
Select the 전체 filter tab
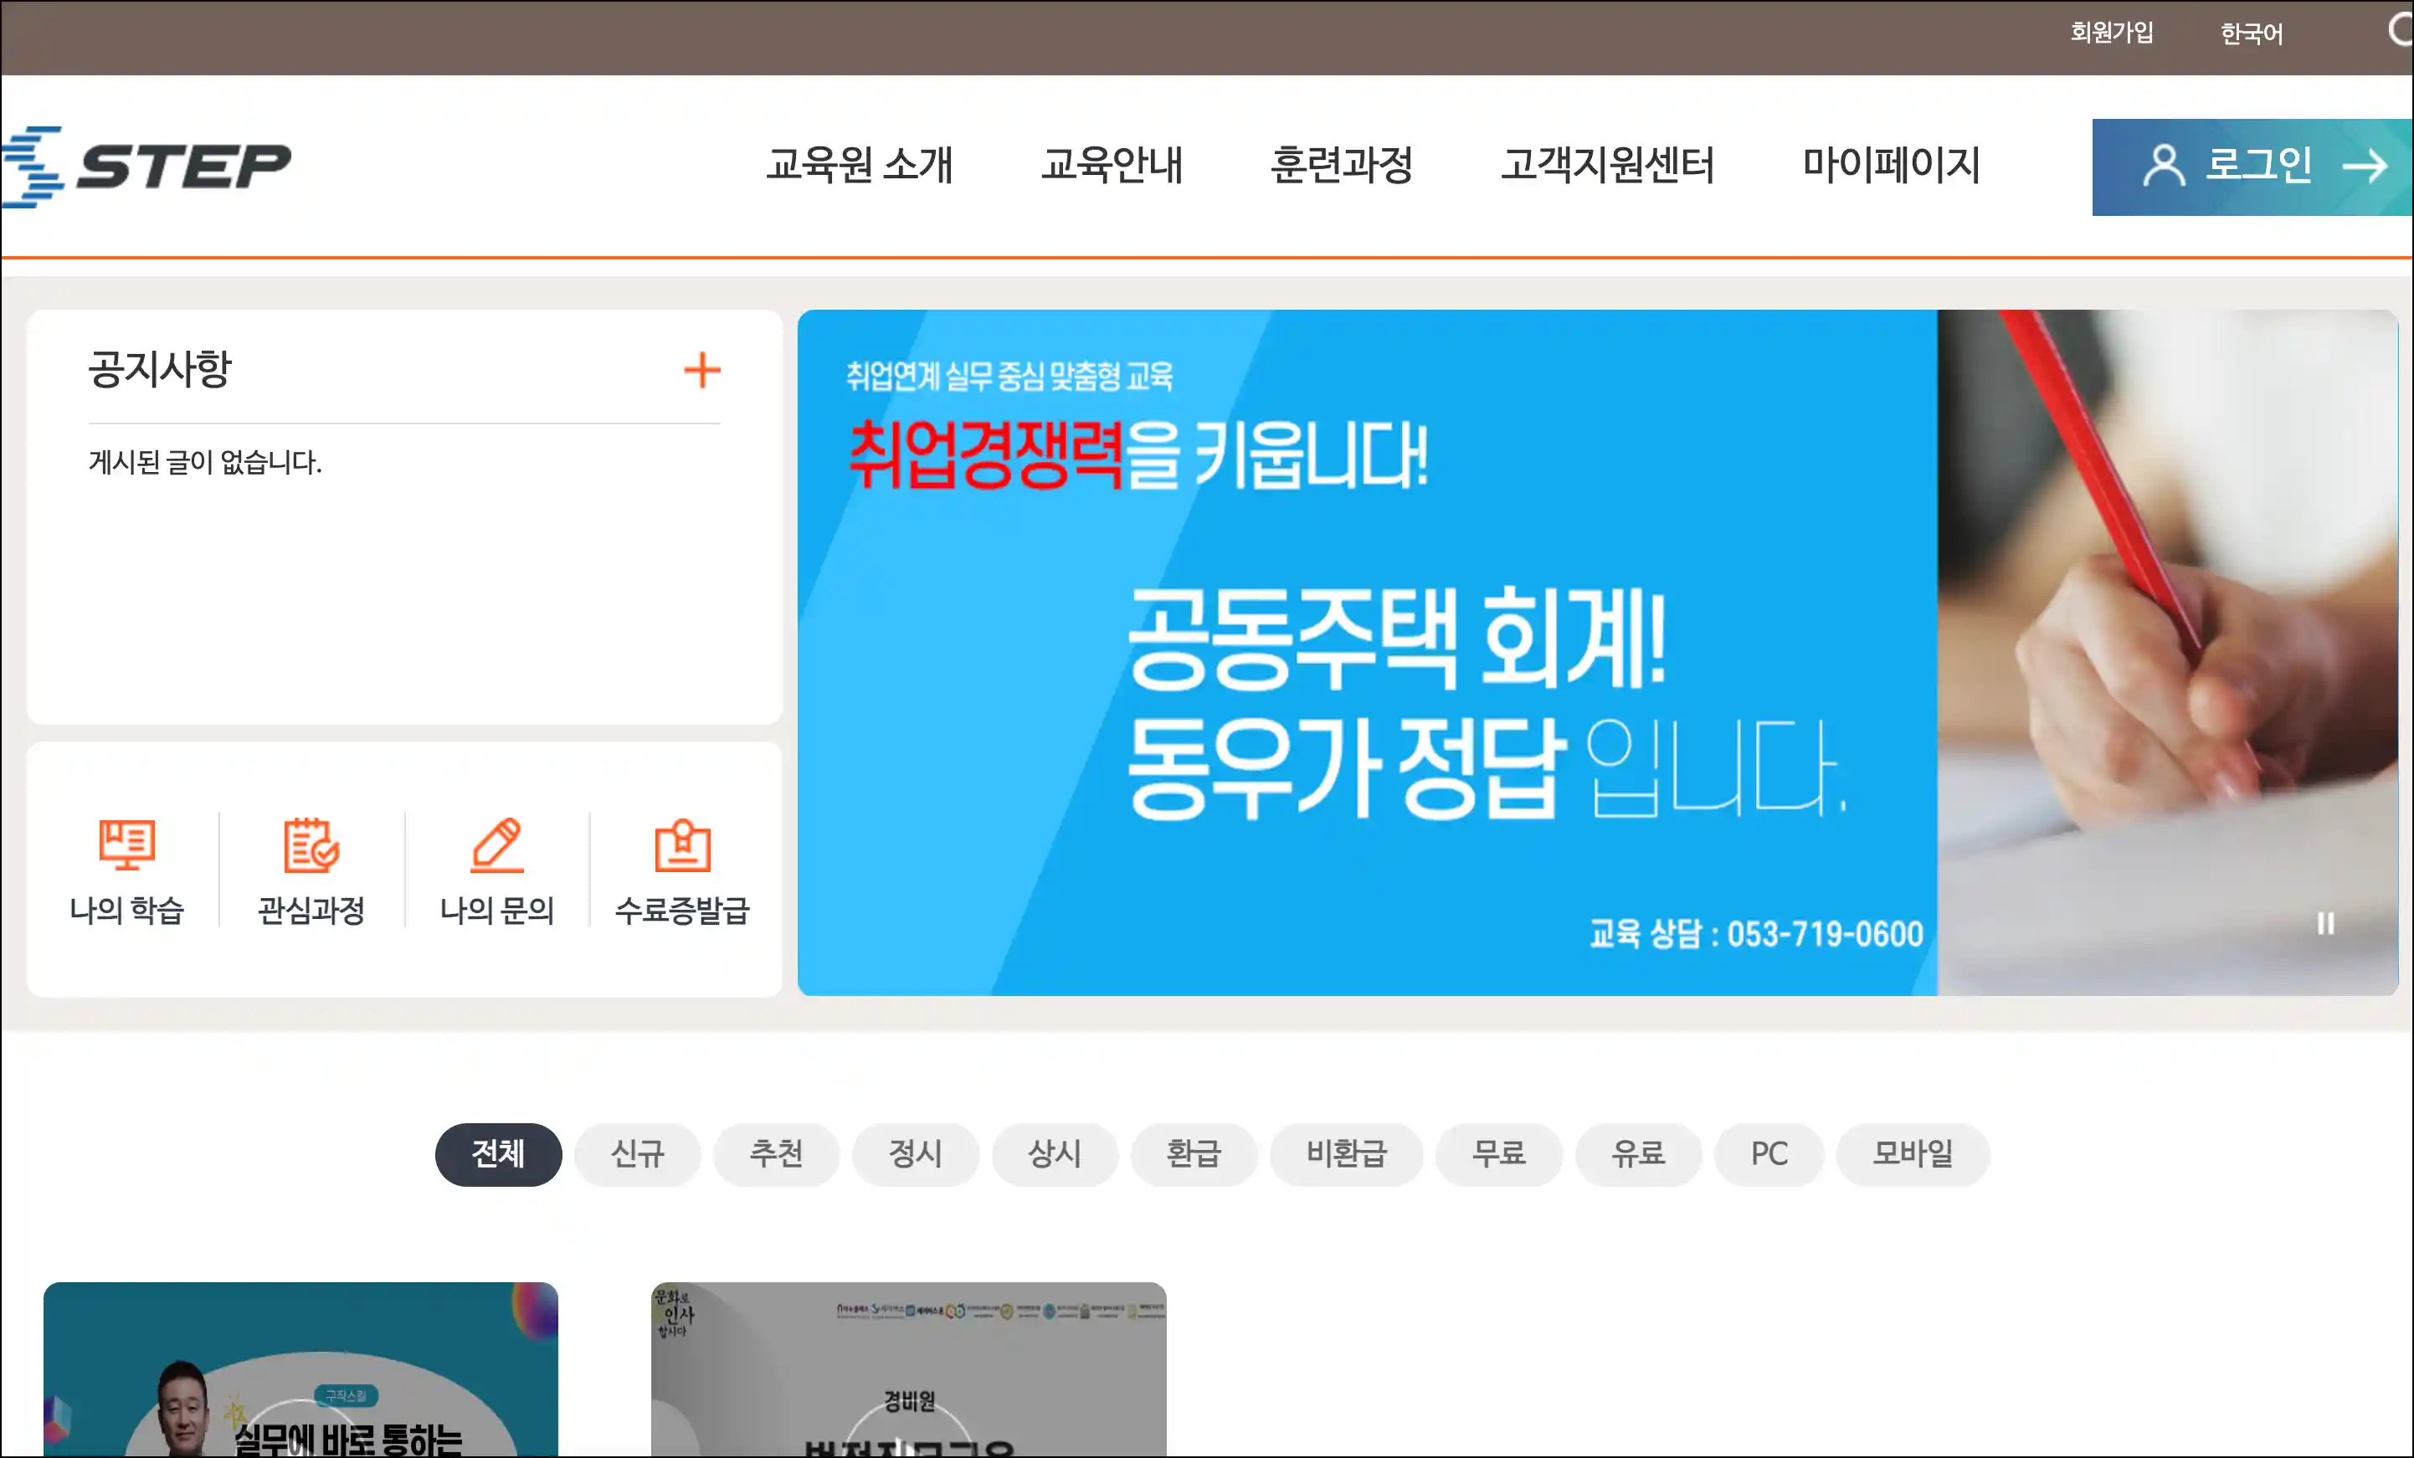pyautogui.click(x=498, y=1154)
